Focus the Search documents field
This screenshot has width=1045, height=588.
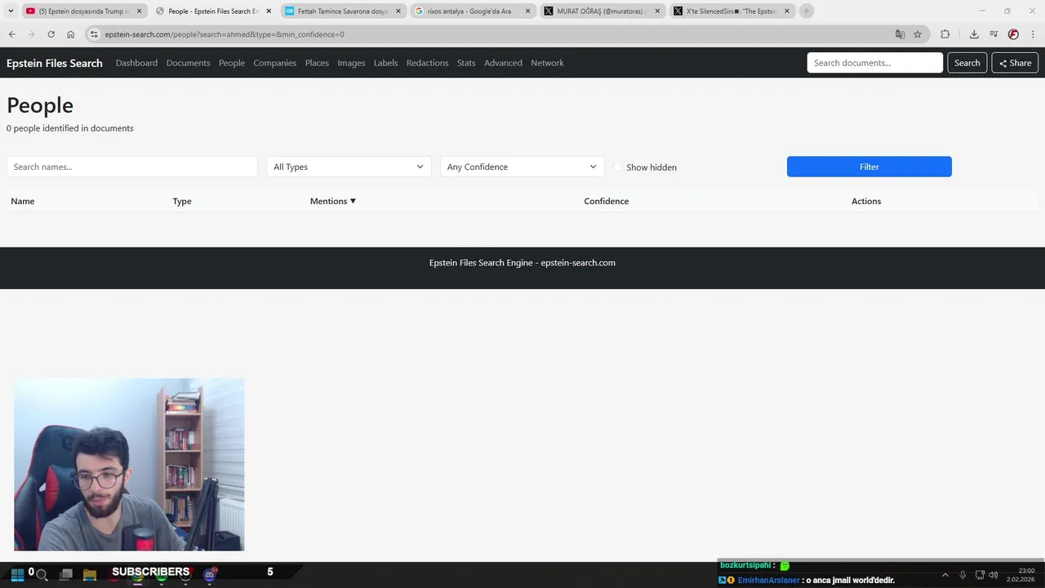(874, 63)
